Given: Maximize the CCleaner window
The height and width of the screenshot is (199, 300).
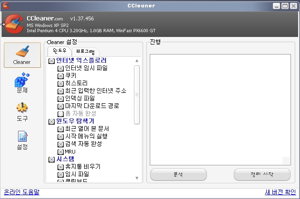Looking at the screenshot, I should pos(285,6).
